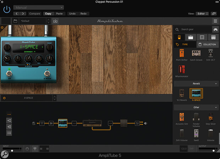The width and height of the screenshot is (220, 159).
Task: Click the *Default preset name field
Action: pos(33,21)
